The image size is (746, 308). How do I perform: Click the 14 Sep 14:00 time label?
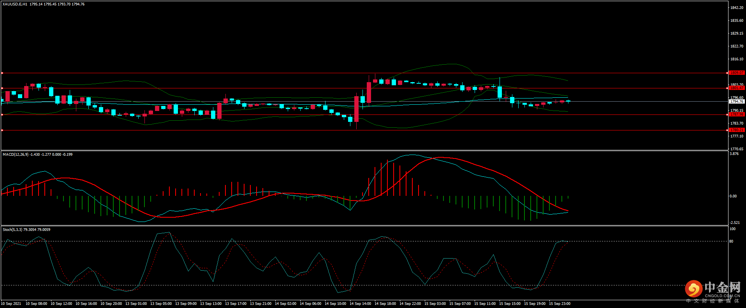click(360, 304)
